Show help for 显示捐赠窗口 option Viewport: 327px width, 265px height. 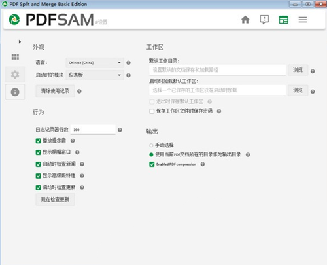[x=77, y=152]
